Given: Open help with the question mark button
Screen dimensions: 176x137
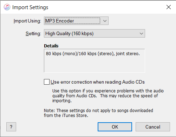Looking at the screenshot, I should point(11,127).
